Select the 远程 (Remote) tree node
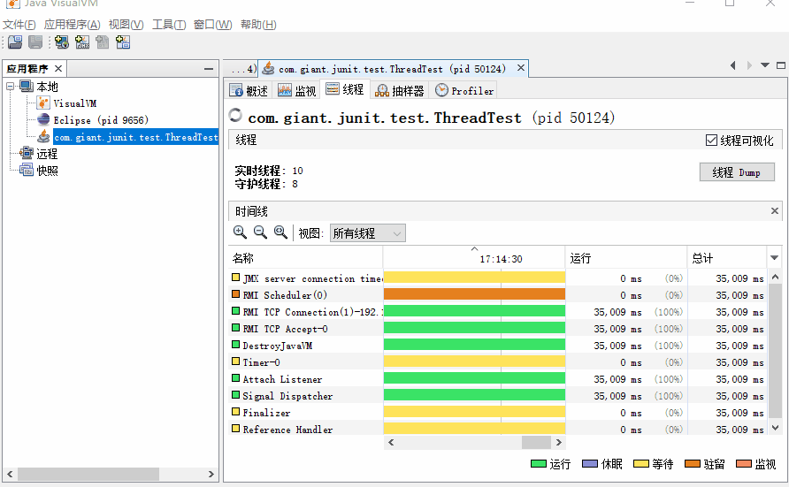Screen dimensions: 789x487 [x=47, y=154]
